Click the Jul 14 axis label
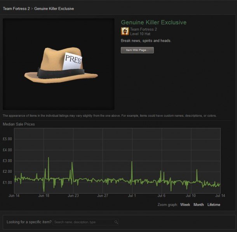This screenshot has width=237, height=232. [220, 195]
